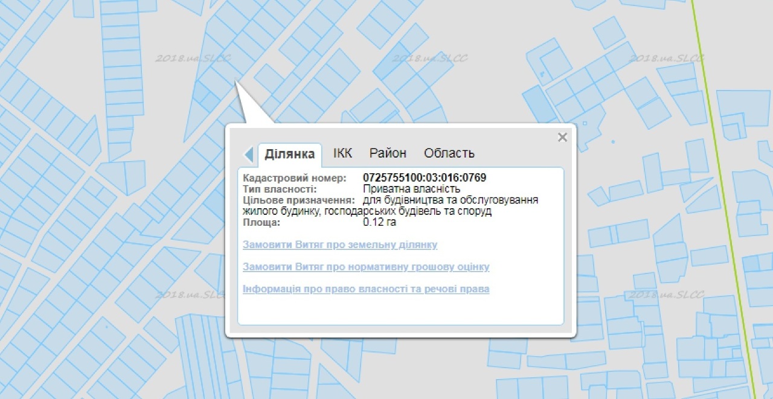This screenshot has height=399, width=773.
Task: Click the left arrow beside the tabs
Action: pyautogui.click(x=248, y=155)
